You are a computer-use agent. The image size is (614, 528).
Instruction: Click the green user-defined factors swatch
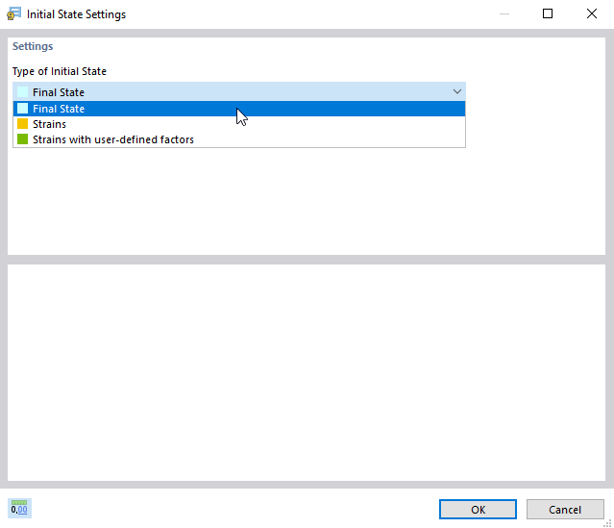(x=23, y=139)
